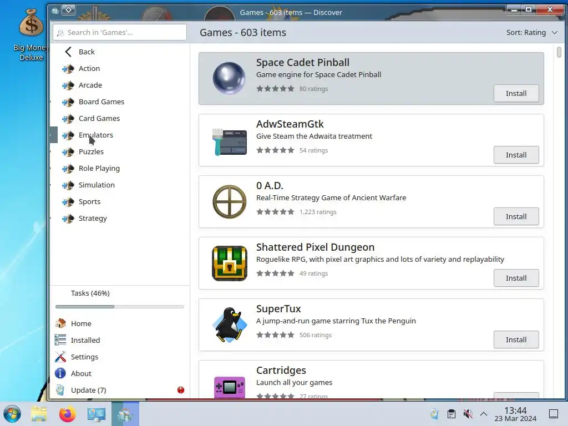The width and height of the screenshot is (568, 426).
Task: Install AdwSteamGtk
Action: (x=516, y=155)
